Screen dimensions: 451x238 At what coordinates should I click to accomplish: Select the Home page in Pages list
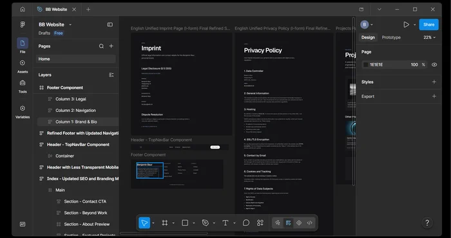[76, 59]
